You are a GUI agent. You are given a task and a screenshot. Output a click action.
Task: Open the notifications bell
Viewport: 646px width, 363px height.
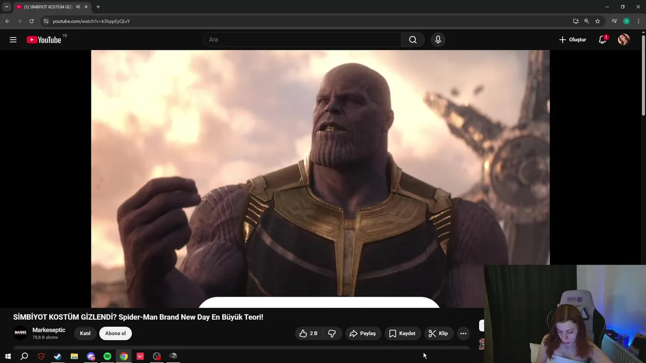pos(602,40)
